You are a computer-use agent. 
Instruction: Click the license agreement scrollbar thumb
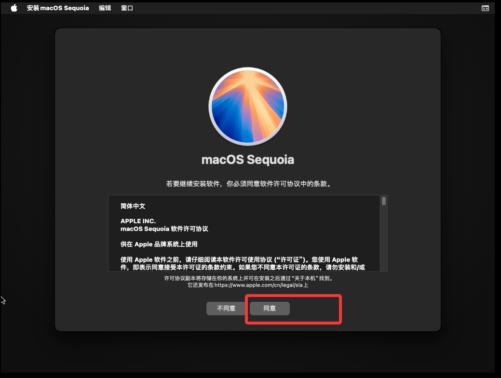tap(384, 201)
